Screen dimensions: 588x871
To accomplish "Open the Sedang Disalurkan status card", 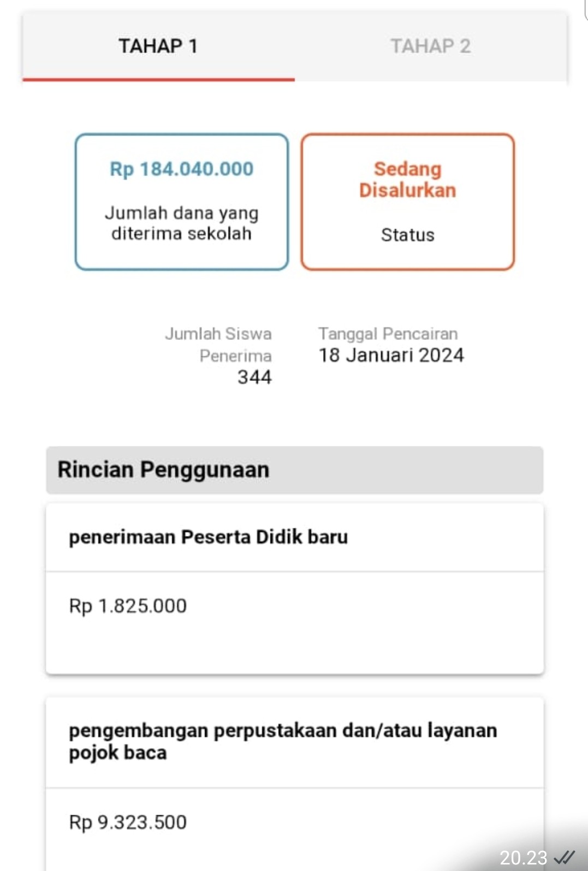I will pyautogui.click(x=408, y=202).
